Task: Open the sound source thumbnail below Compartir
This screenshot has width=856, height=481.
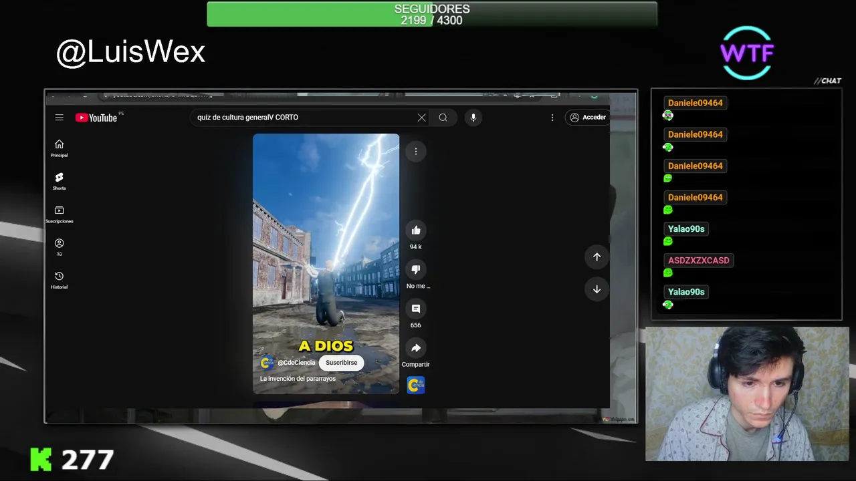Action: (416, 385)
